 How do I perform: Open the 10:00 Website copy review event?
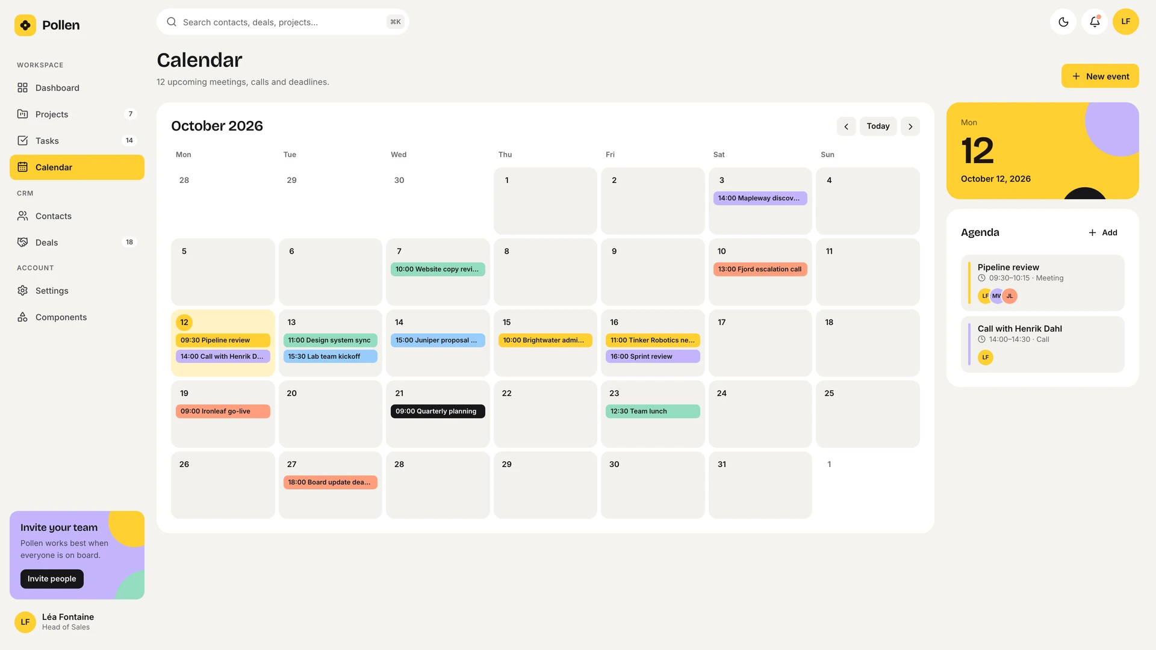pyautogui.click(x=438, y=269)
